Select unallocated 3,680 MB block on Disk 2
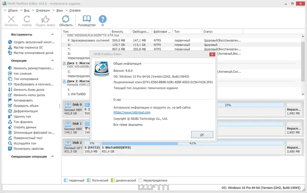The width and height of the screenshot is (307, 193). [294, 147]
